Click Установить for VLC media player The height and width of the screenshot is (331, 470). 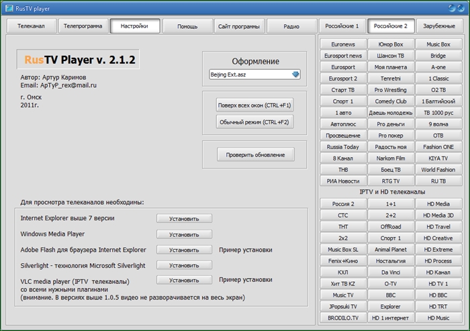click(x=184, y=280)
